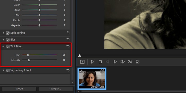Click the Reset button
This screenshot has height=93, width=186.
[19, 89]
